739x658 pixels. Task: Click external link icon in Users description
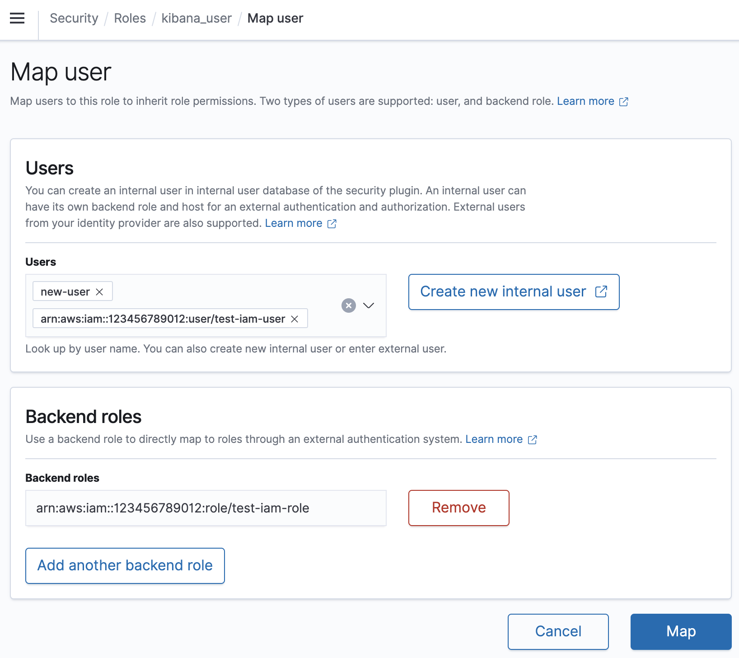pos(332,224)
